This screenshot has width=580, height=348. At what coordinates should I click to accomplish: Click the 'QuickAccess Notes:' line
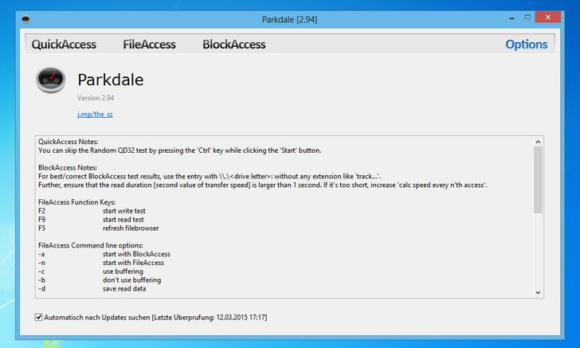coord(68,142)
